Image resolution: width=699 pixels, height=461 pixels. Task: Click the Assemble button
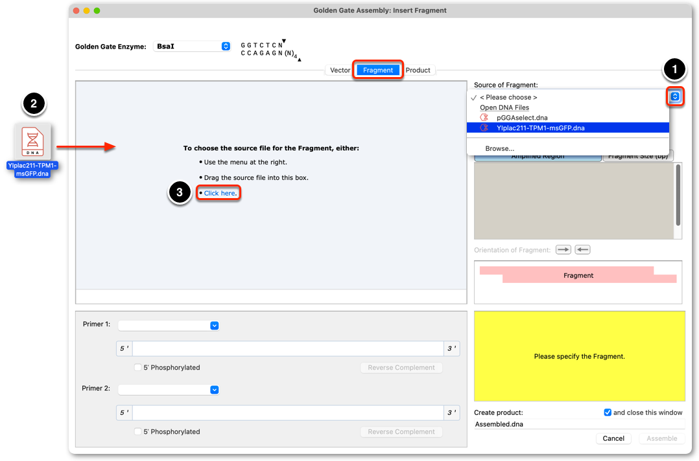tap(661, 438)
